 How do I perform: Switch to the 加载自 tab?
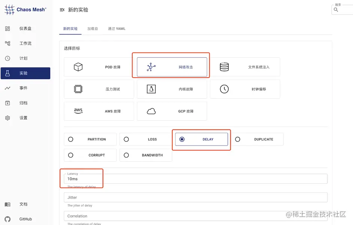pos(92,28)
